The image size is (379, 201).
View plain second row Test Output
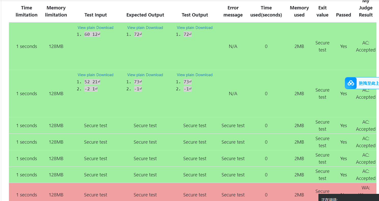coord(185,75)
